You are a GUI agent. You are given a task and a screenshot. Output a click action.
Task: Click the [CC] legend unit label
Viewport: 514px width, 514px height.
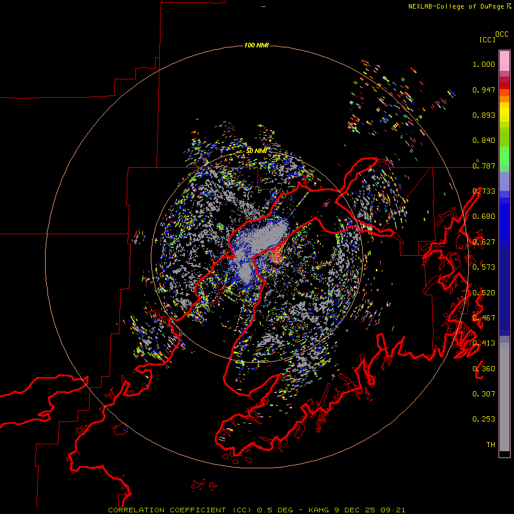pos(487,39)
